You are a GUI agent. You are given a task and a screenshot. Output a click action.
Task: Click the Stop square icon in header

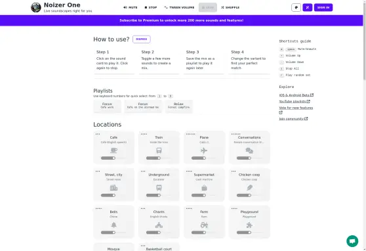click(146, 7)
